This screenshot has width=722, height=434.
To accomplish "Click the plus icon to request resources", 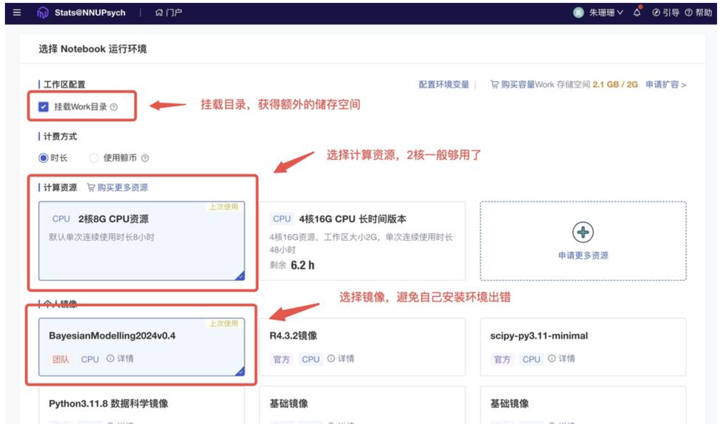I will pos(583,233).
